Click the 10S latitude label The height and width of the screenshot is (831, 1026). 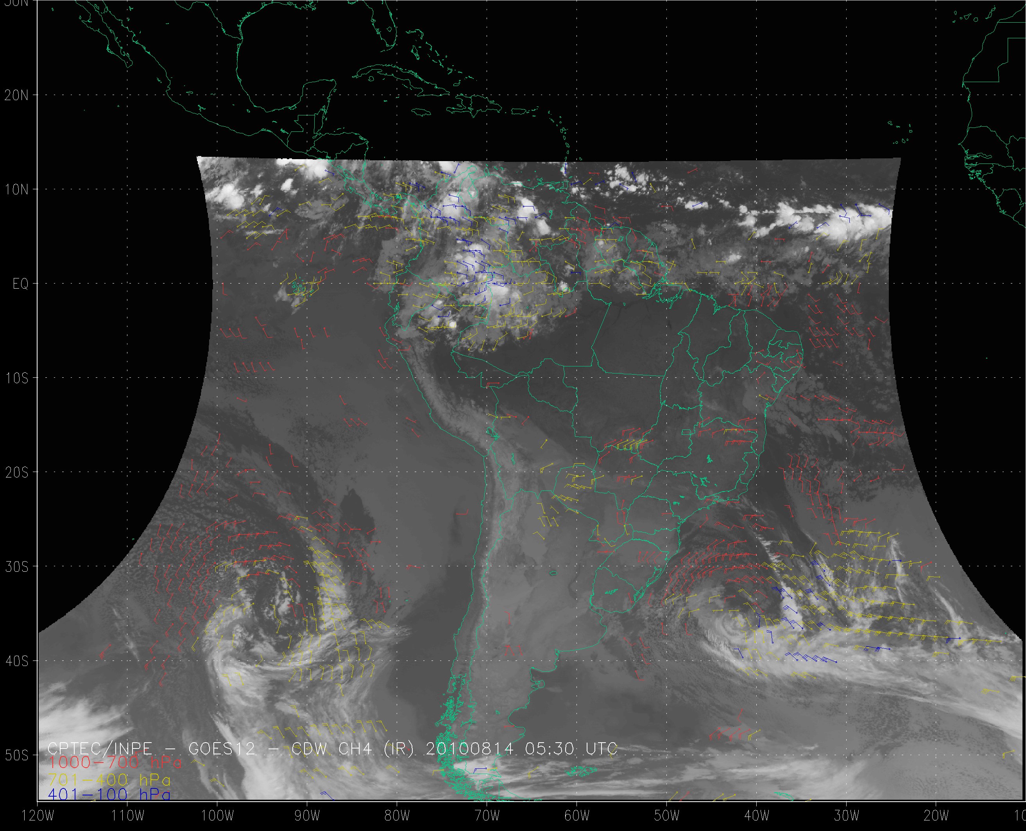pos(16,378)
